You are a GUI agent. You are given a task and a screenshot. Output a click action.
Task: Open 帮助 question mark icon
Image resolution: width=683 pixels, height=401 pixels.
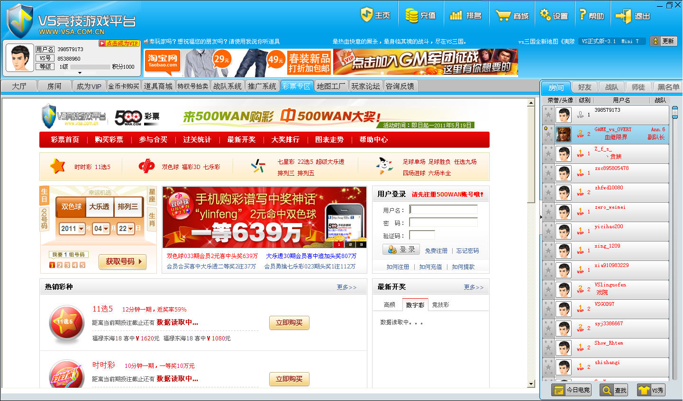point(592,15)
